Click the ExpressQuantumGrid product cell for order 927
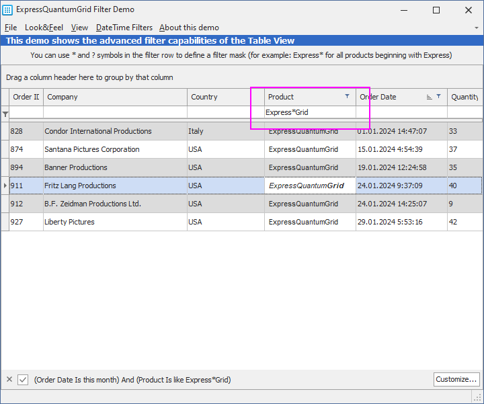Image resolution: width=484 pixels, height=404 pixels. pyautogui.click(x=310, y=222)
